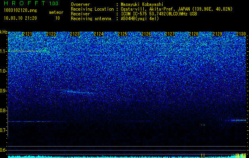Click the 0.8 kHz frequency label
The image size is (249, 158).
coord(4,111)
